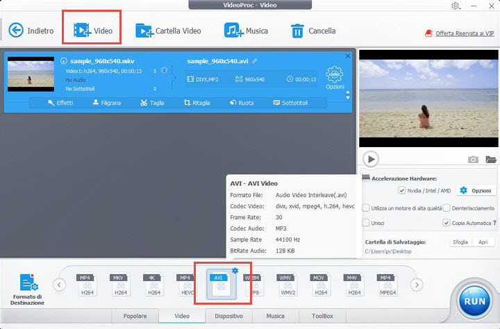The image size is (500, 329).
Task: Click the preview video frame
Action: [x=428, y=98]
